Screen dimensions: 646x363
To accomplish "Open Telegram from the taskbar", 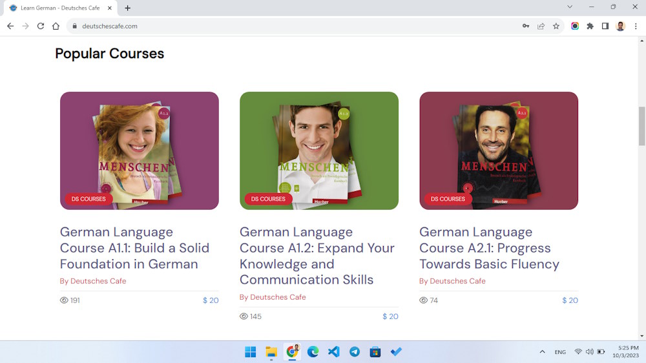I will click(x=354, y=352).
